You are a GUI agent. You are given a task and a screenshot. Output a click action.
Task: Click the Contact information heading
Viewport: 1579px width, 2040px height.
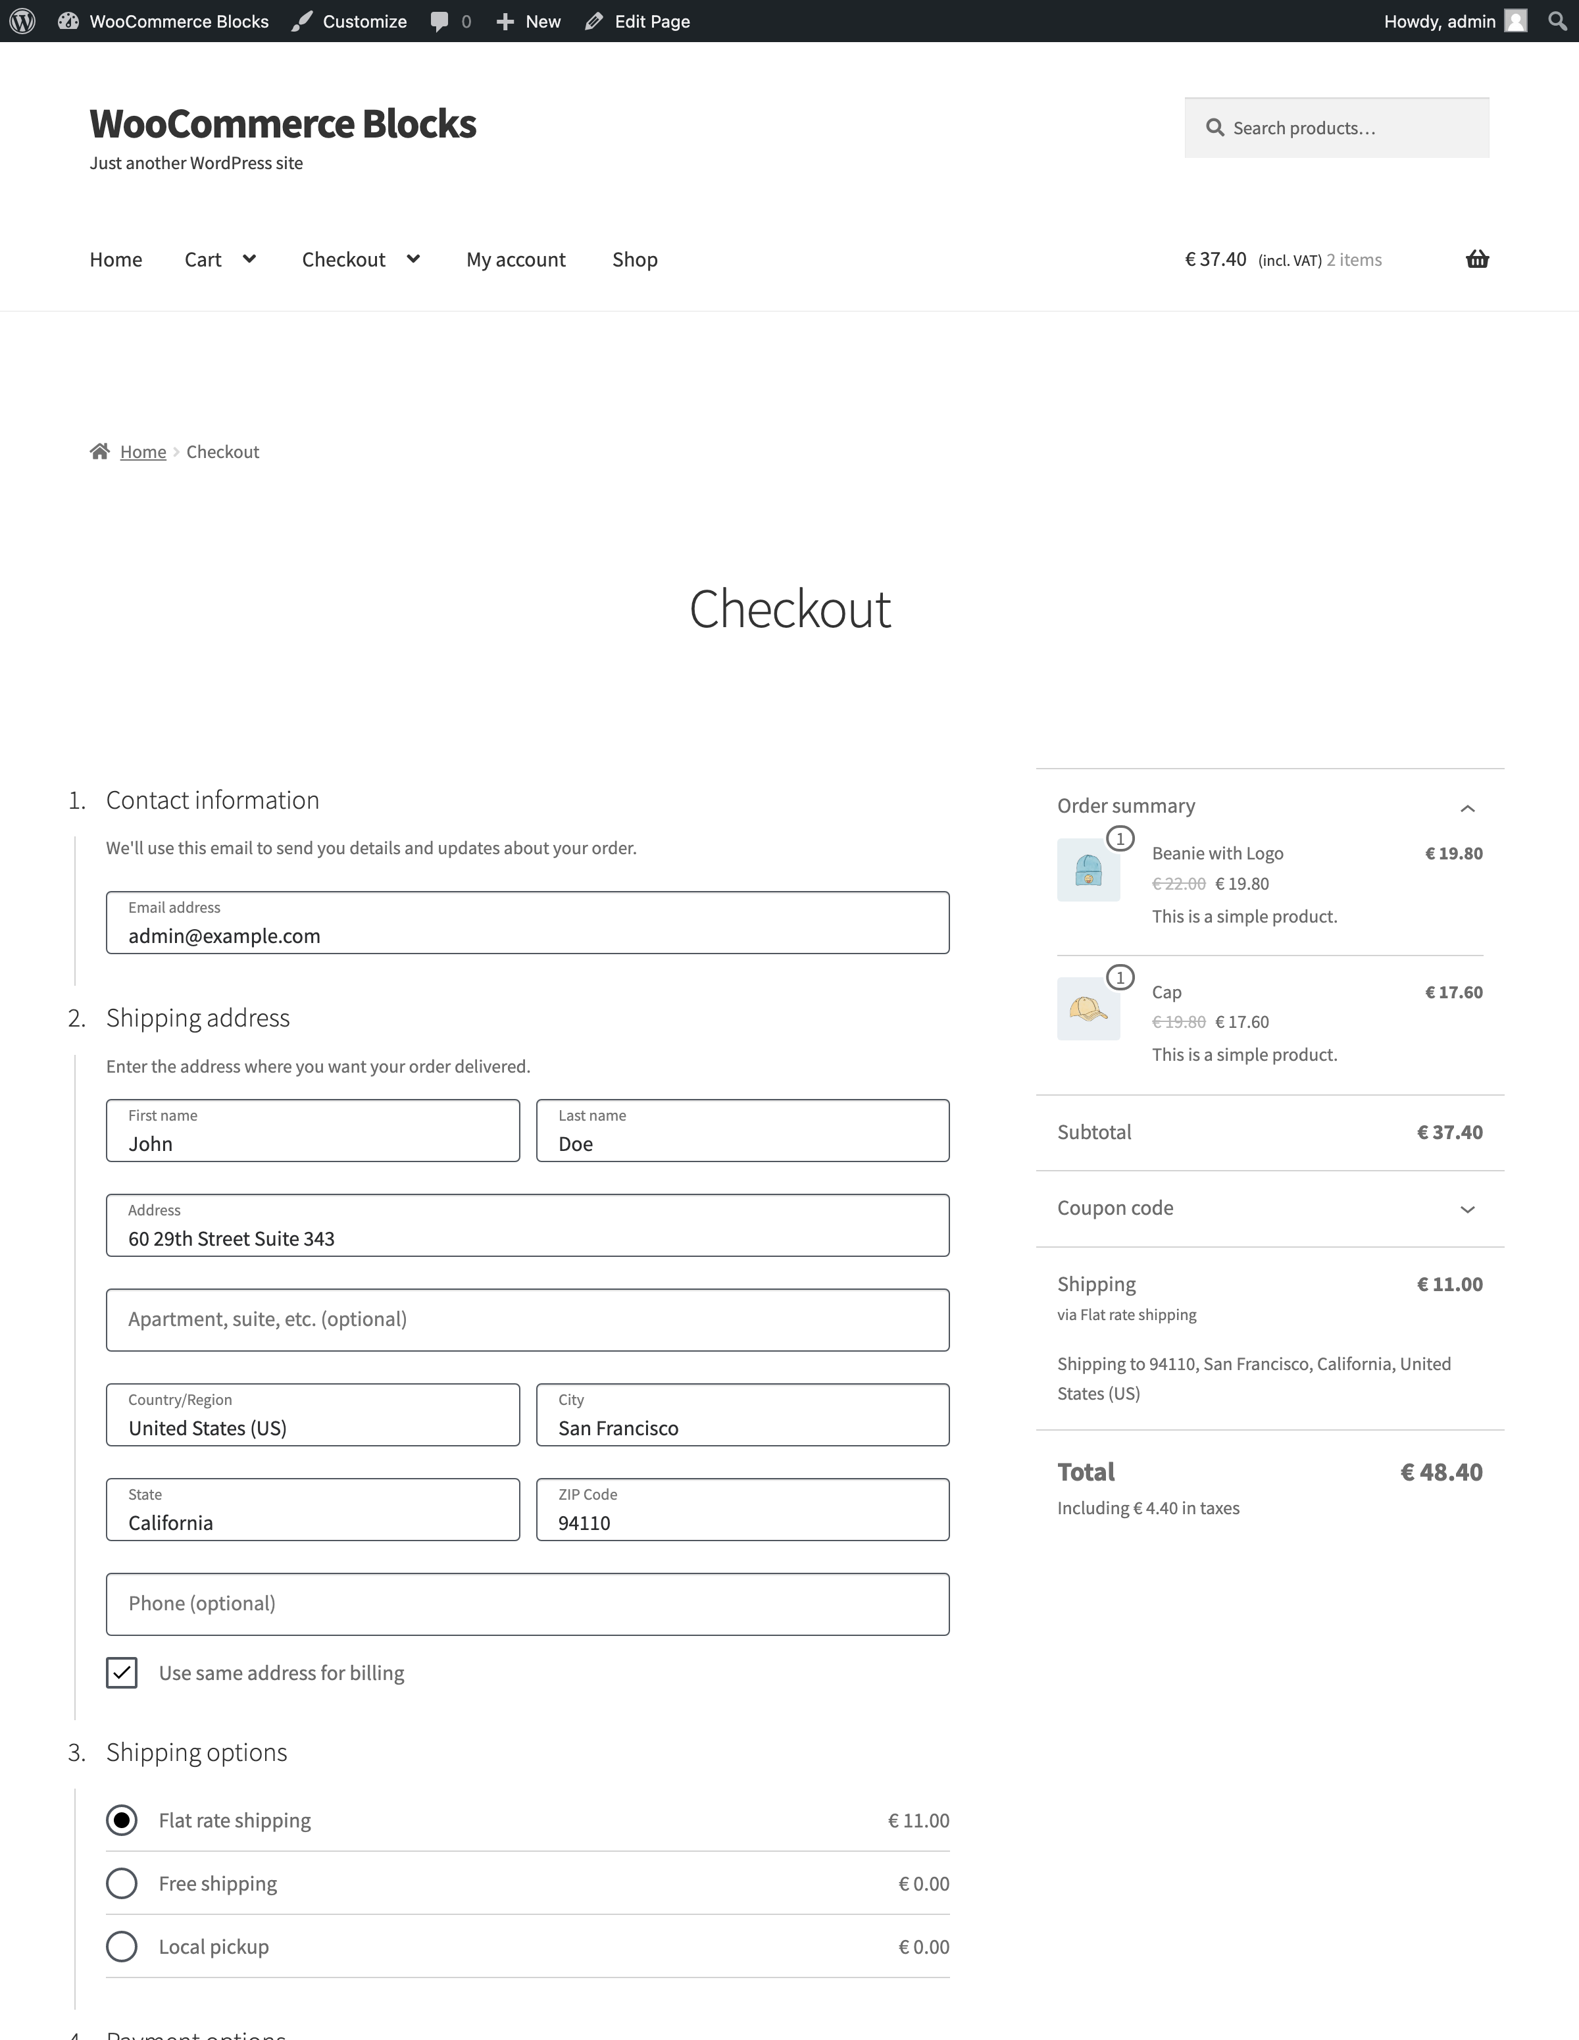pos(212,800)
